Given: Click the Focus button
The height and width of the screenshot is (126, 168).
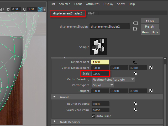Looking at the screenshot, I should 150,21.
